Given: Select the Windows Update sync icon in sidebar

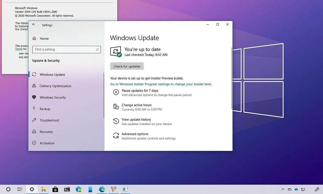Looking at the screenshot, I should [x=34, y=74].
